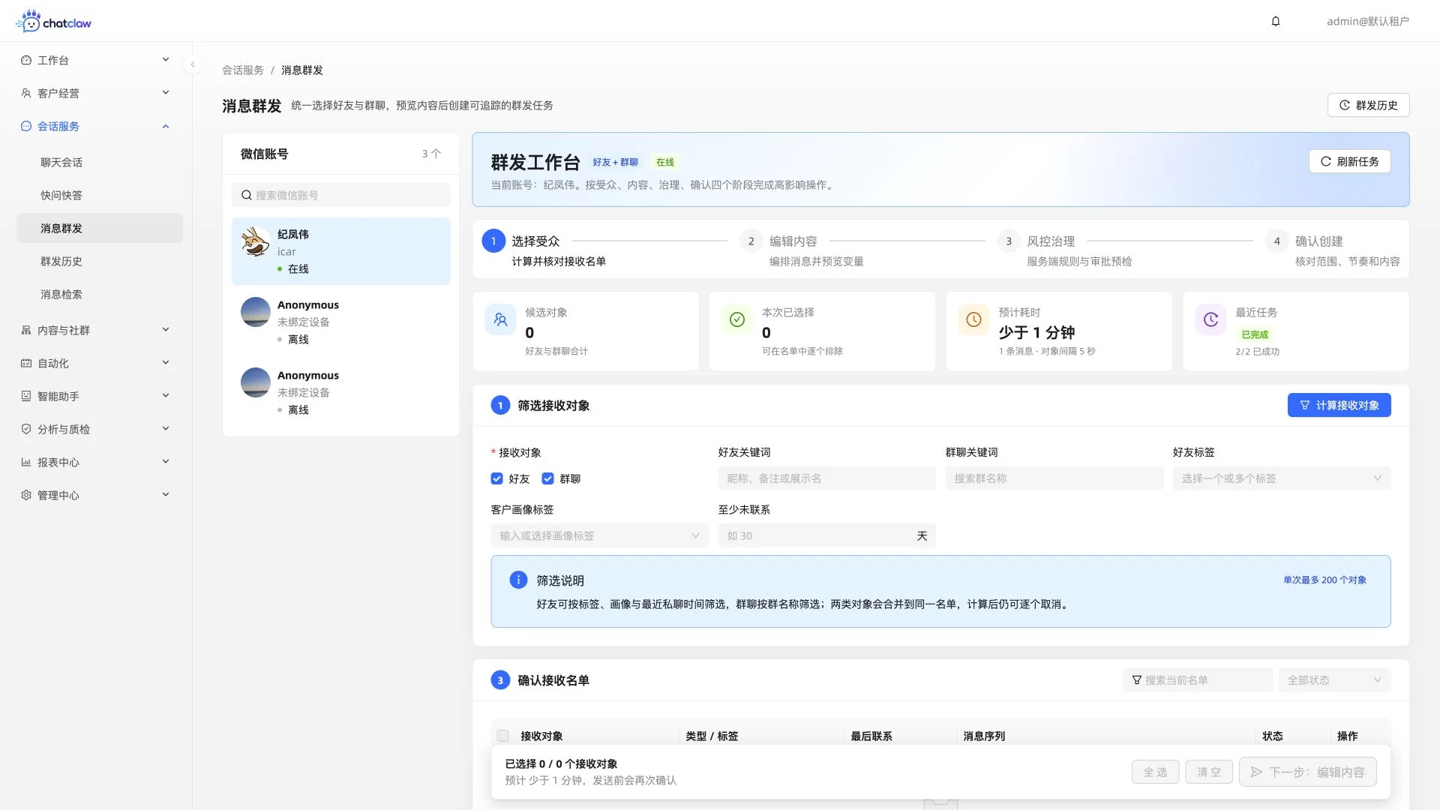Screen dimensions: 1440x810
Task: Open 消息检索 in sidebar
Action: 100,294
